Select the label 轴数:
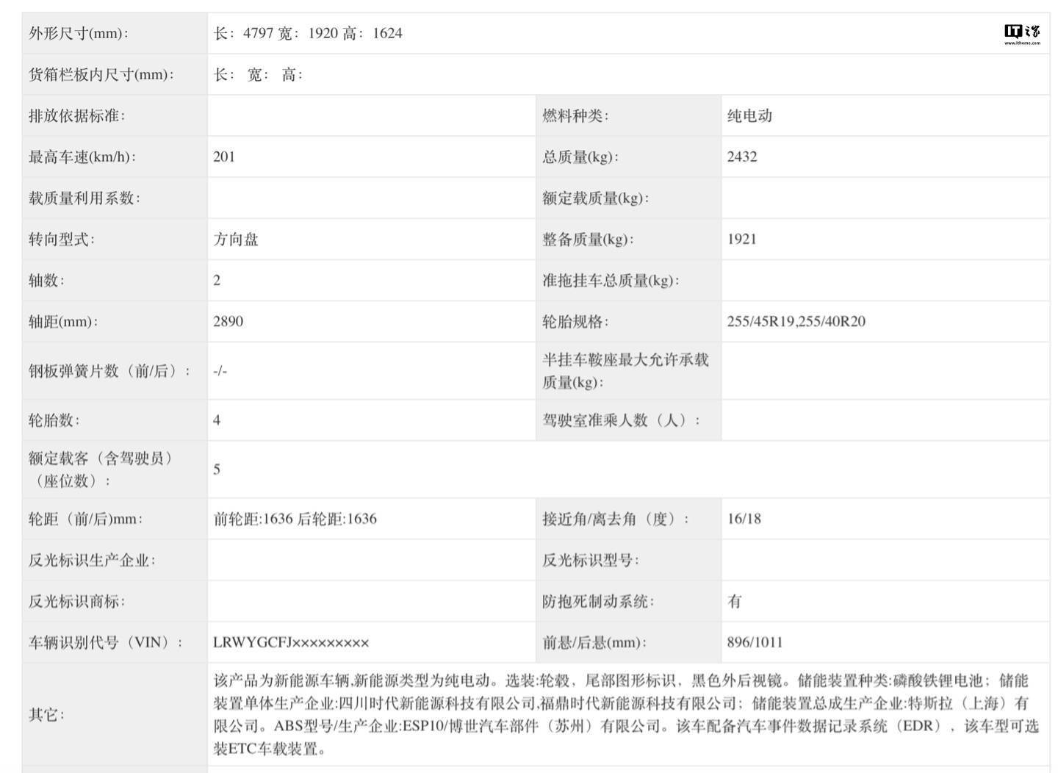This screenshot has height=773, width=1058. pyautogui.click(x=47, y=280)
